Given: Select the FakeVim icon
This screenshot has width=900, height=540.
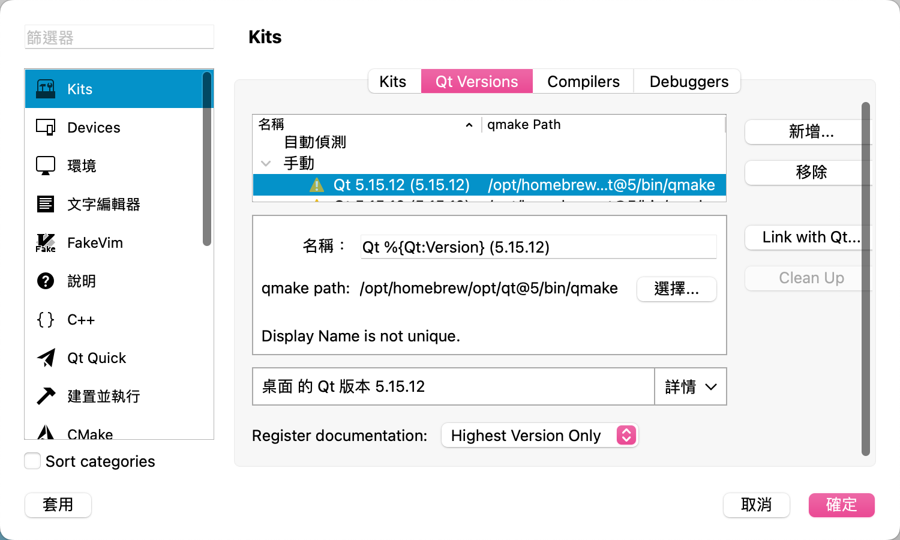Looking at the screenshot, I should click(46, 242).
